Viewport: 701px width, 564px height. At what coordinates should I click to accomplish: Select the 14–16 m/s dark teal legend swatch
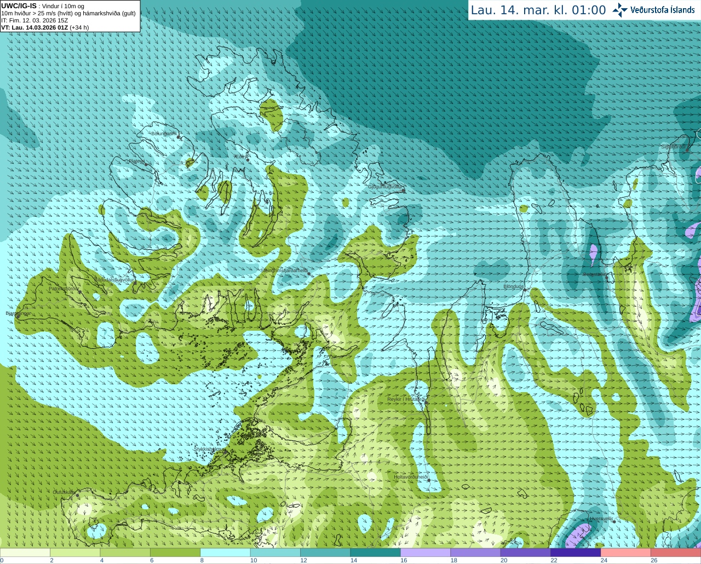(375, 553)
